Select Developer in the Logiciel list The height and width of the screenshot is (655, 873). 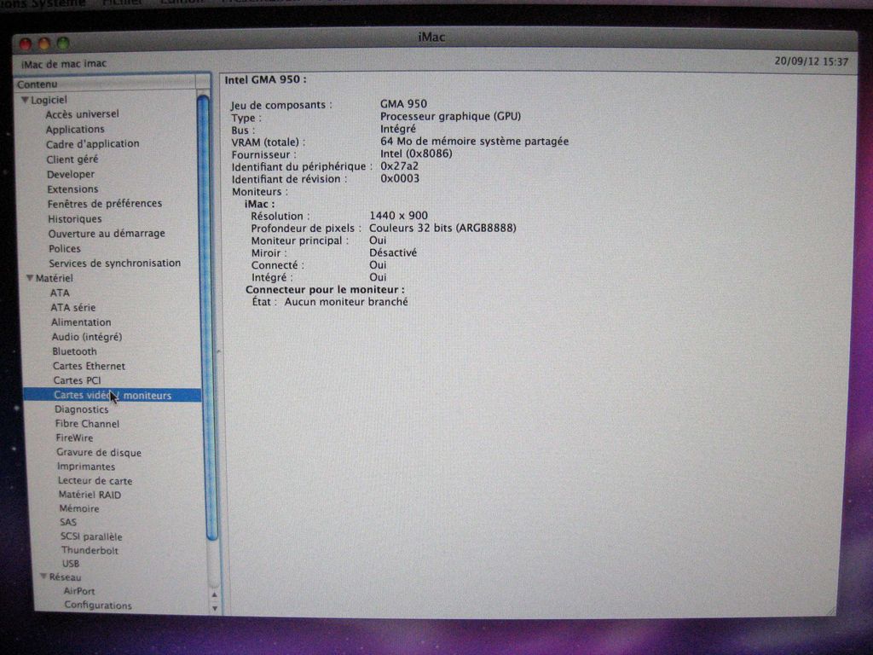[71, 174]
